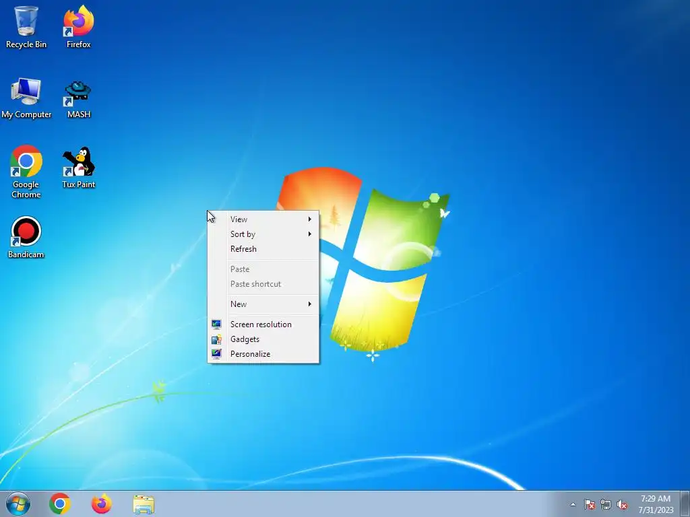
Task: Launch Firefox from the taskbar
Action: [x=101, y=504]
